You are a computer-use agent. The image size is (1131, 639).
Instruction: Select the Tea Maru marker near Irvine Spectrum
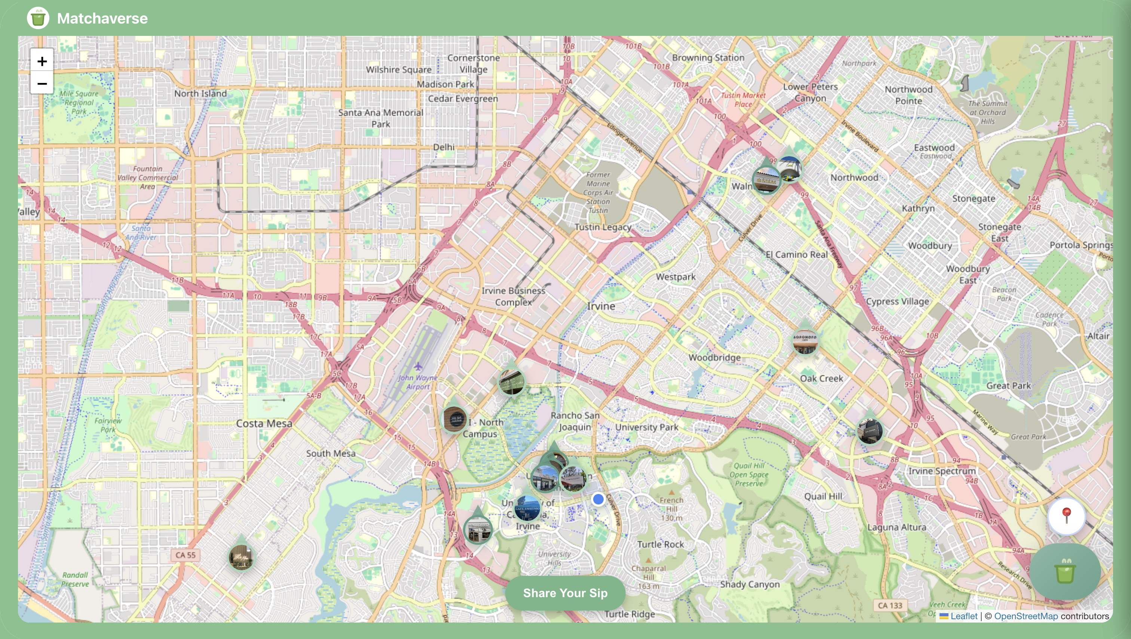(x=870, y=431)
